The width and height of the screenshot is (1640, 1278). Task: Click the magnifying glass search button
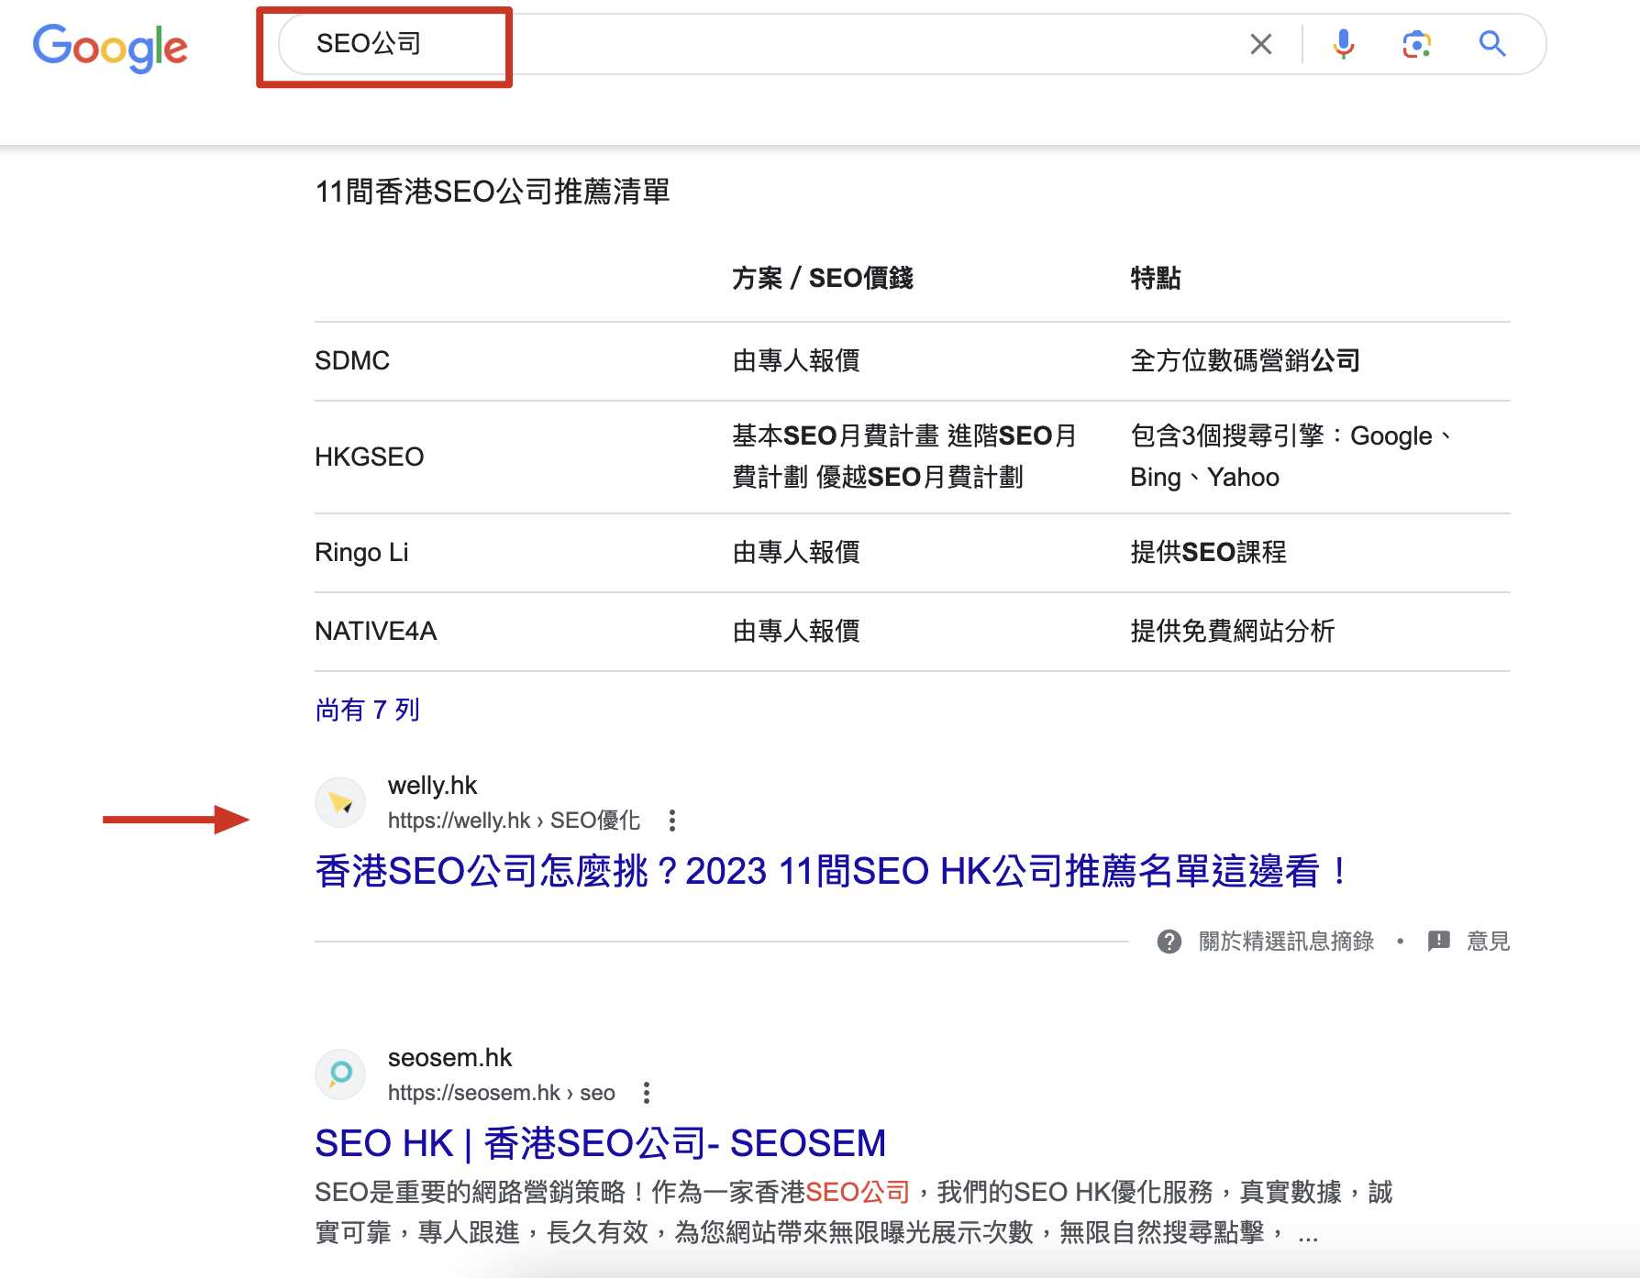(1492, 43)
